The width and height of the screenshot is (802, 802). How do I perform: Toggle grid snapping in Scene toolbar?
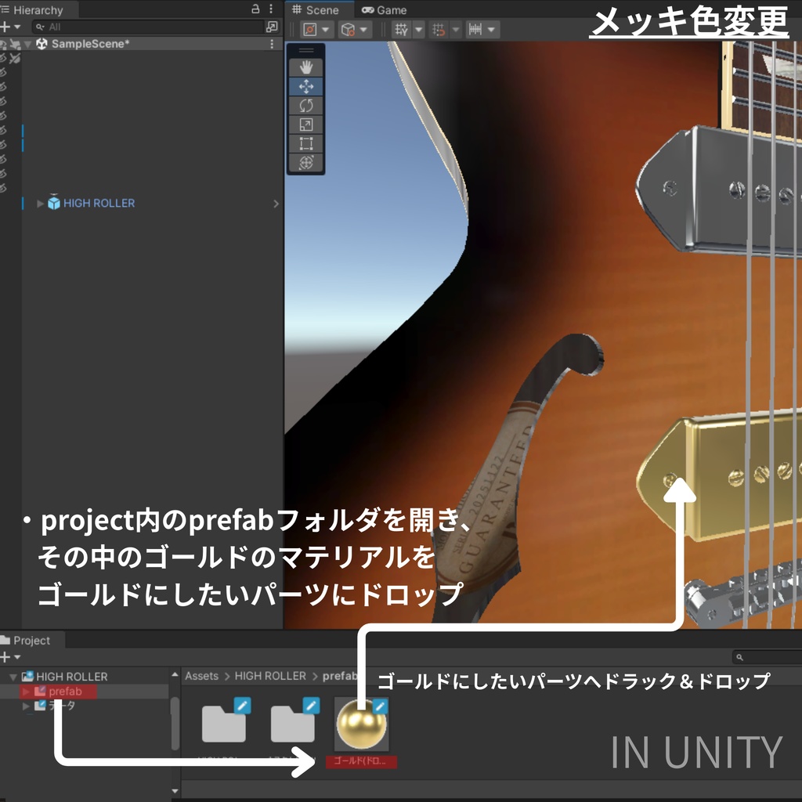pyautogui.click(x=439, y=30)
